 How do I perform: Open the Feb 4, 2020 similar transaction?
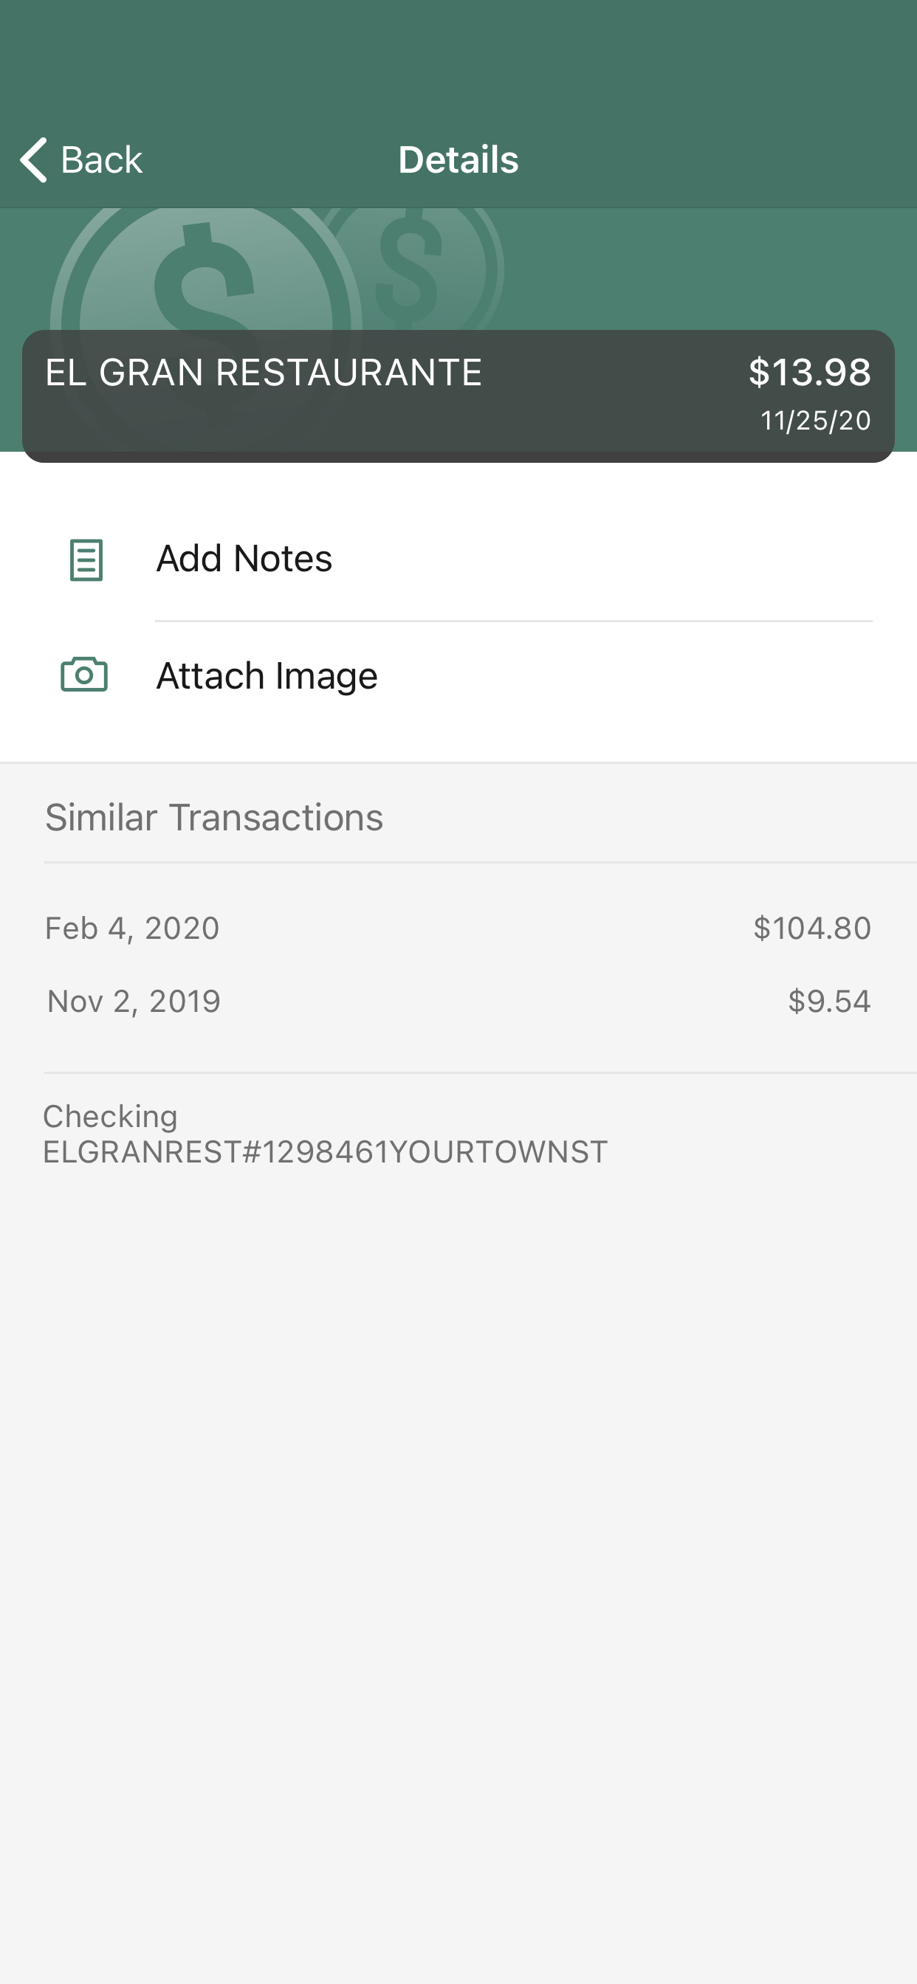(x=458, y=928)
